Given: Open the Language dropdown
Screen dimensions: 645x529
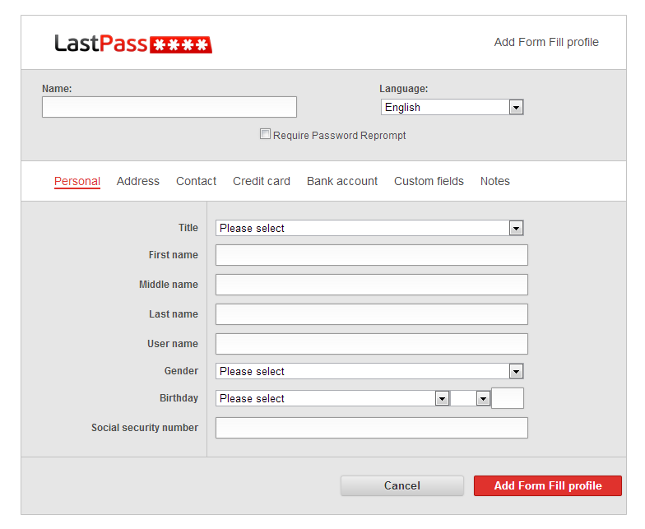Looking at the screenshot, I should point(452,107).
